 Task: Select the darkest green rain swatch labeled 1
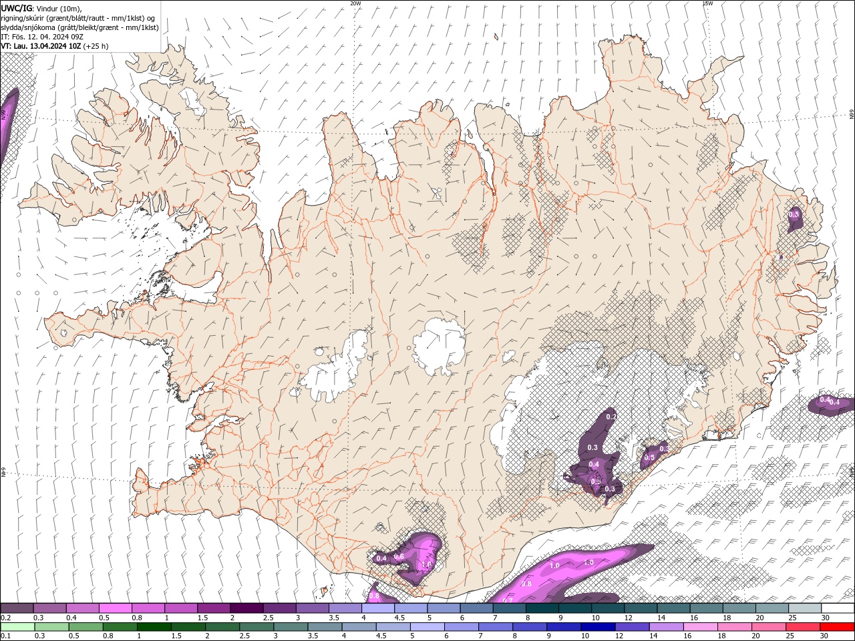pyautogui.click(x=155, y=627)
